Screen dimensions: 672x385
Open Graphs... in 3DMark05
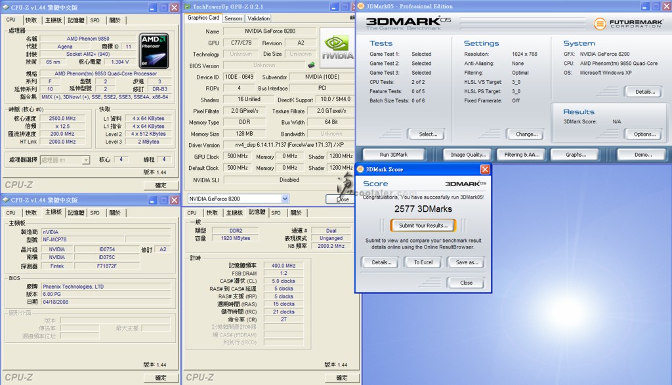(x=575, y=155)
